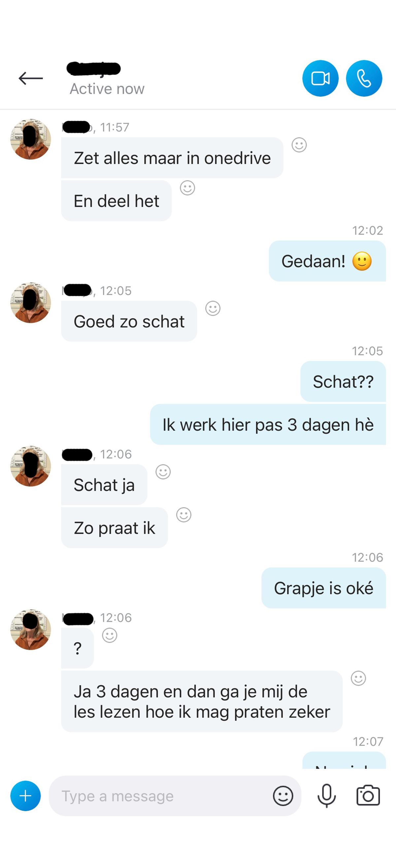The image size is (396, 857).
Task: Tap the sender avatar next to 11:57 message
Action: pyautogui.click(x=31, y=139)
